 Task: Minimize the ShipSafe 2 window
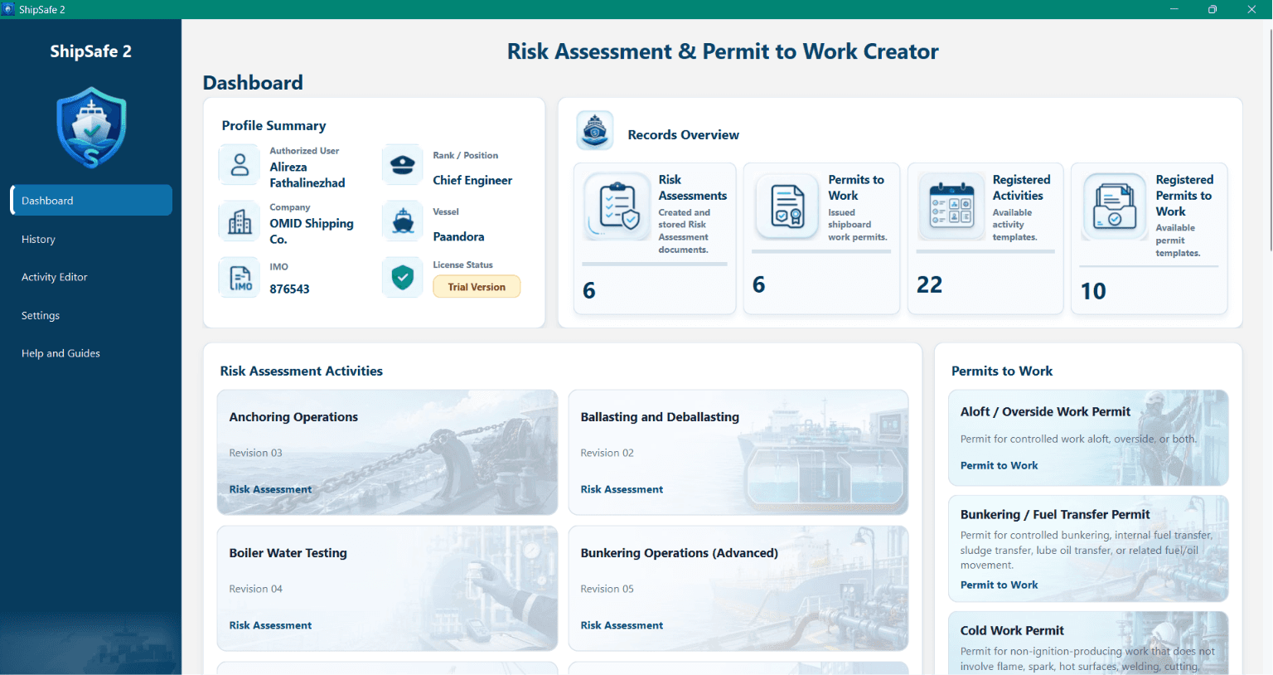click(1174, 9)
